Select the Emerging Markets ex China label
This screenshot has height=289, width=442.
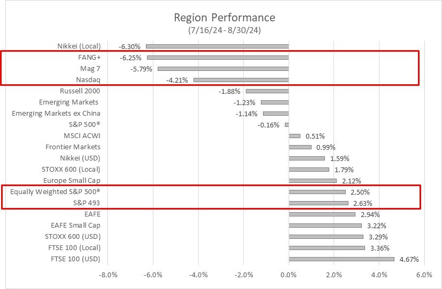[56, 114]
